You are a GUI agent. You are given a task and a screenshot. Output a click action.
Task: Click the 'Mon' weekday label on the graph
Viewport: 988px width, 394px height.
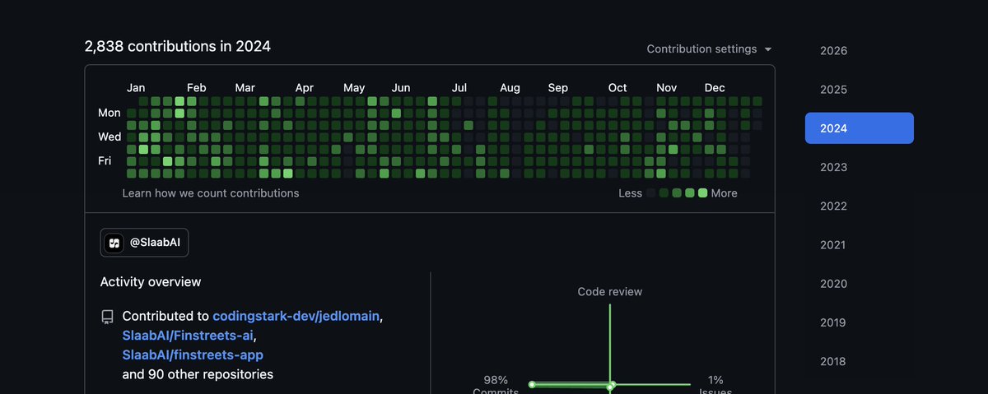click(x=110, y=113)
